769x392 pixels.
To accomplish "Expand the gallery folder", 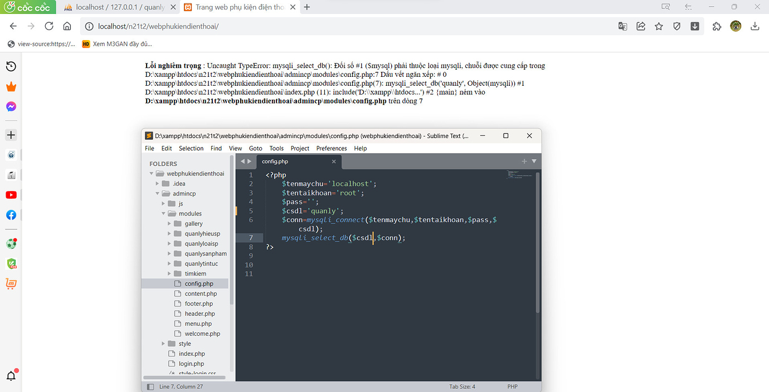I will pos(169,223).
